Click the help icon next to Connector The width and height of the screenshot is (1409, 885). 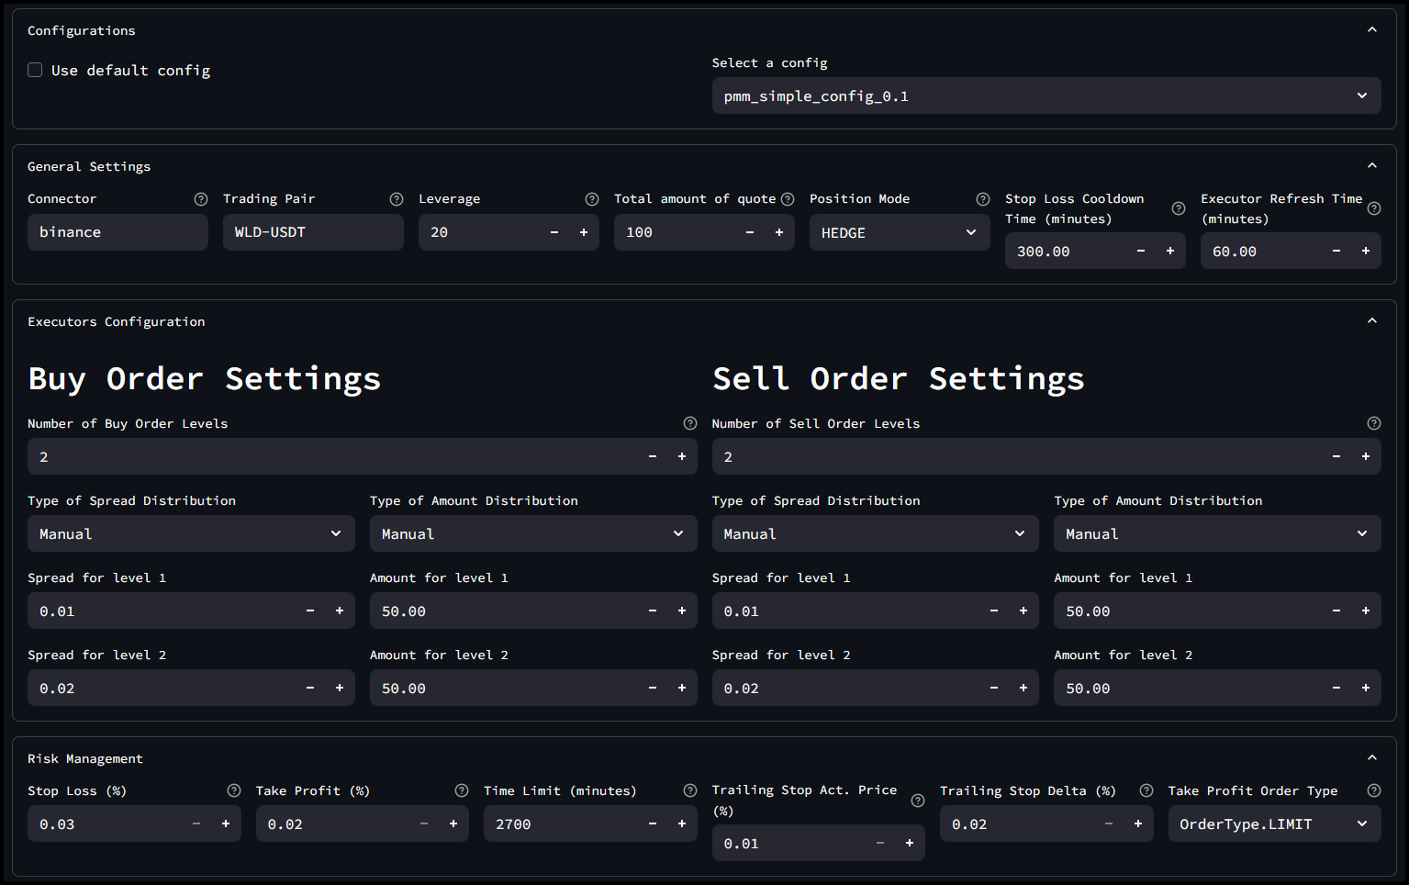click(201, 199)
